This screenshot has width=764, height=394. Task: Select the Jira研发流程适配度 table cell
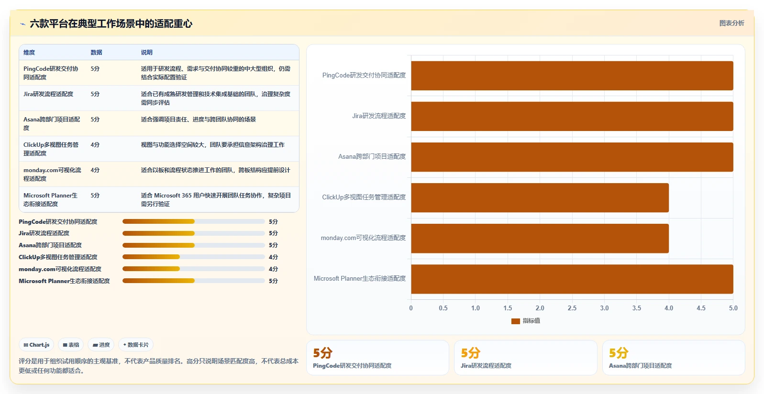[x=53, y=98]
